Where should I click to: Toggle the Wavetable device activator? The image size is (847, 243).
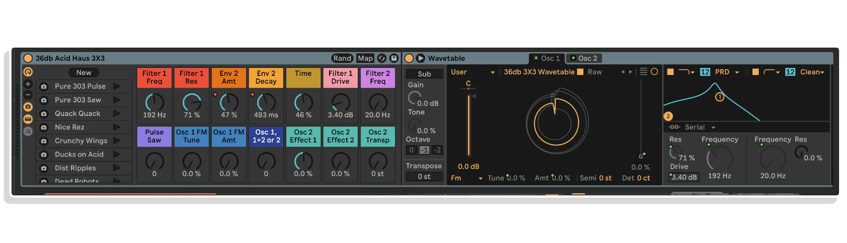tap(409, 58)
